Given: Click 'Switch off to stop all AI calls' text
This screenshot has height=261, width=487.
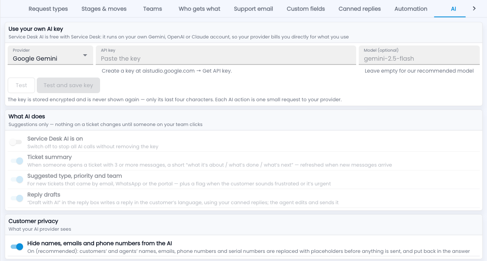Looking at the screenshot, I should (93, 147).
